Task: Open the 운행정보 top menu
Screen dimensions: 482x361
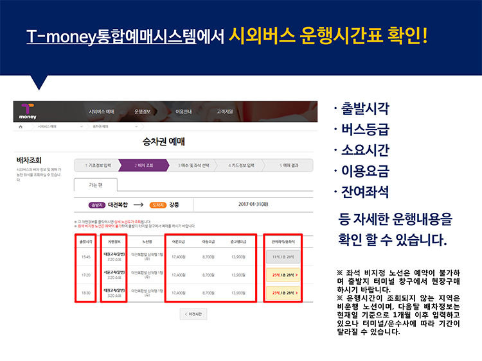Action: pos(143,112)
